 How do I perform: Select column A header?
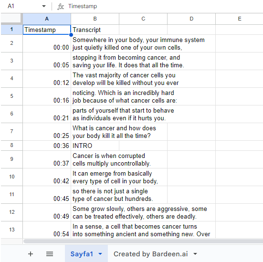pyautogui.click(x=47, y=19)
